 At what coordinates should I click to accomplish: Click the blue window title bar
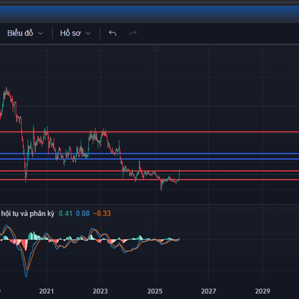pyautogui.click(x=149, y=12)
